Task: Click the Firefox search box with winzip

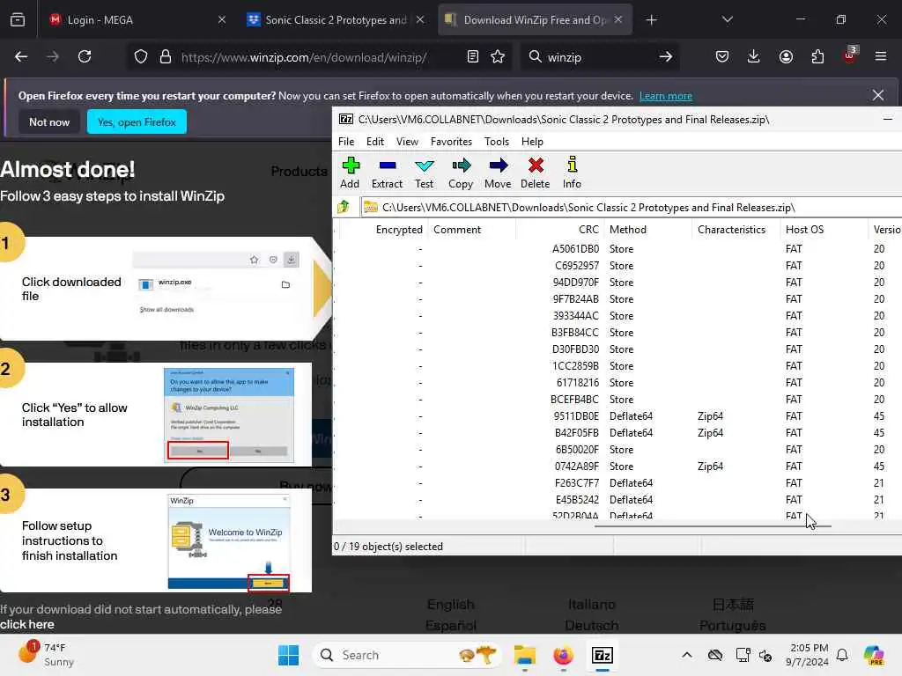Action: [x=598, y=57]
